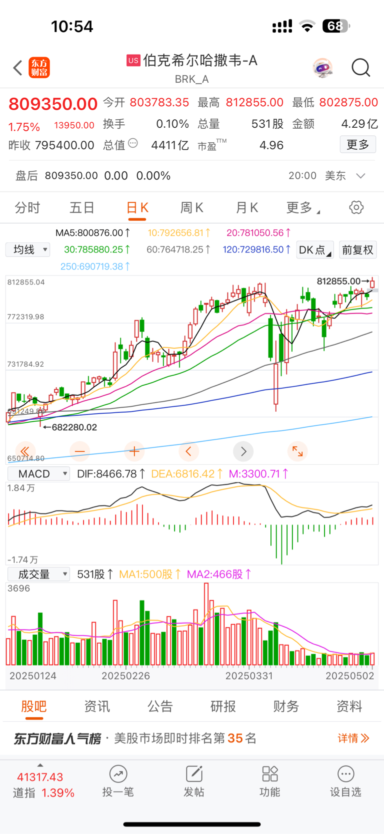Tap the MA1:500股 volume label
This screenshot has width=384, height=834.
[150, 574]
